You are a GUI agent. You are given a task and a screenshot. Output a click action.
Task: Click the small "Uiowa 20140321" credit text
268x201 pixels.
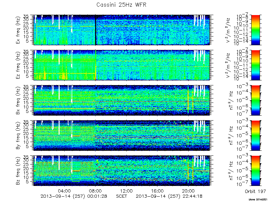click(257, 199)
